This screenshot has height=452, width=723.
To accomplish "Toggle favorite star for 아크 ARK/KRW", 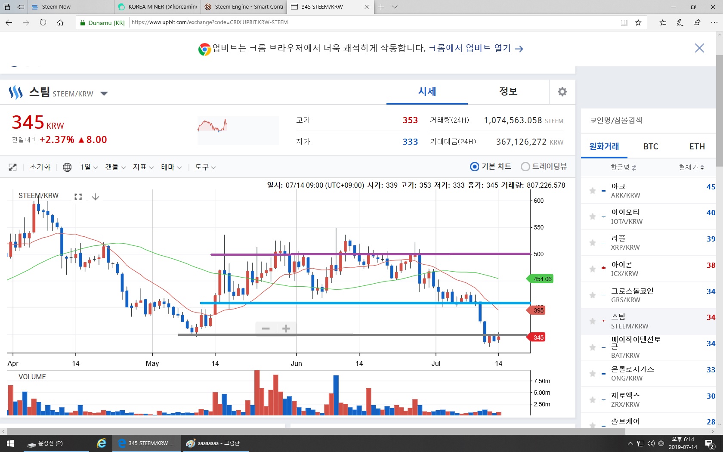I will point(593,191).
